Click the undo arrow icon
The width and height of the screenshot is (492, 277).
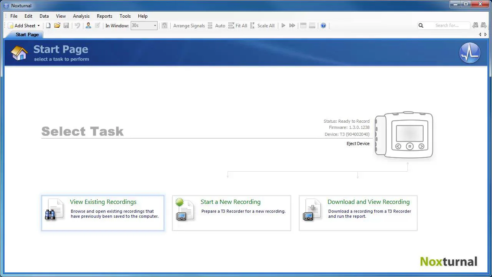[77, 26]
